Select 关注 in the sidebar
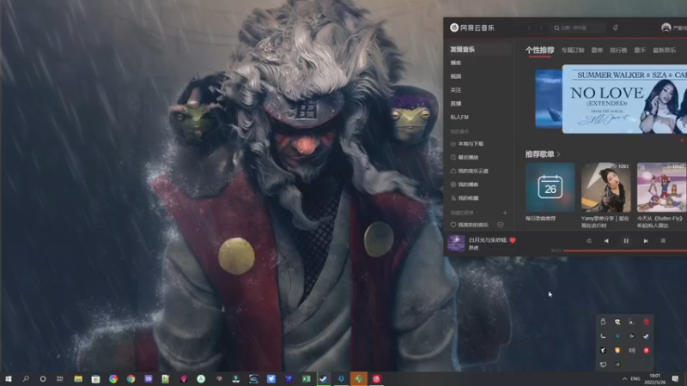The height and width of the screenshot is (386, 687). coord(456,90)
